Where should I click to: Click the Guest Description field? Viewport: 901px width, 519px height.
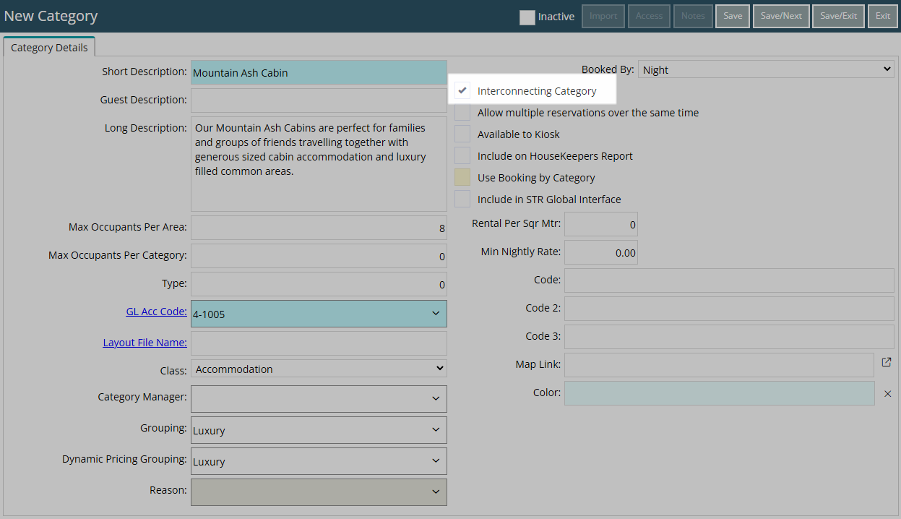(319, 100)
